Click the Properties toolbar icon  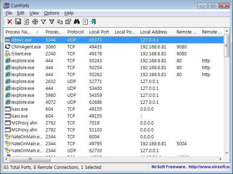[68, 22]
